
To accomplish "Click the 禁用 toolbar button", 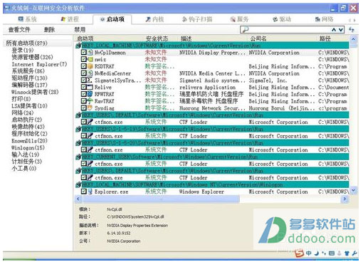I will (x=80, y=30).
